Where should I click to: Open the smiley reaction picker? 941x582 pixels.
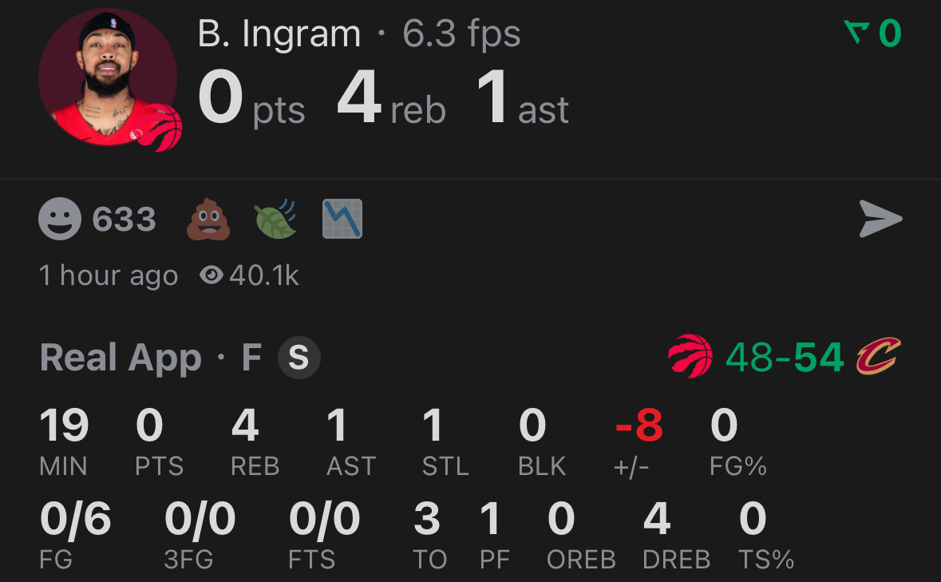click(60, 219)
